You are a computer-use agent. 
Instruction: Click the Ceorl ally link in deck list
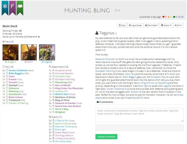tap(12, 76)
